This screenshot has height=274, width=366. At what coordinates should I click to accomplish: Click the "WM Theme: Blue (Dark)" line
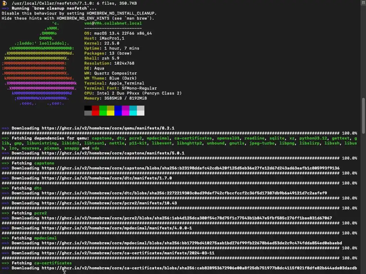coord(111,78)
